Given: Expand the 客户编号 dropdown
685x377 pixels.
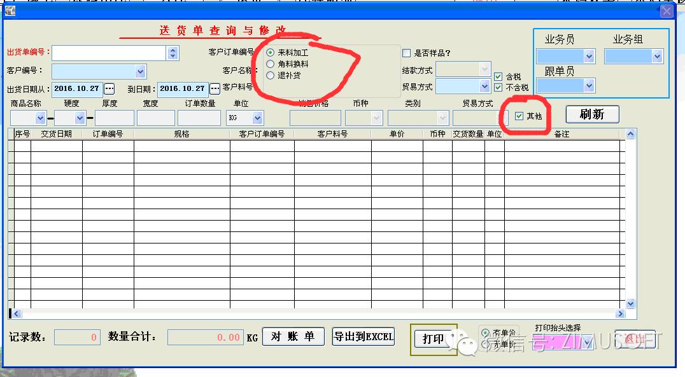Looking at the screenshot, I should tap(141, 71).
